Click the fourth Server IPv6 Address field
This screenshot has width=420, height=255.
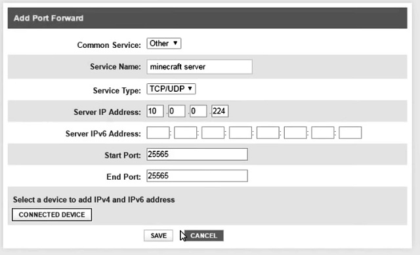(x=240, y=132)
